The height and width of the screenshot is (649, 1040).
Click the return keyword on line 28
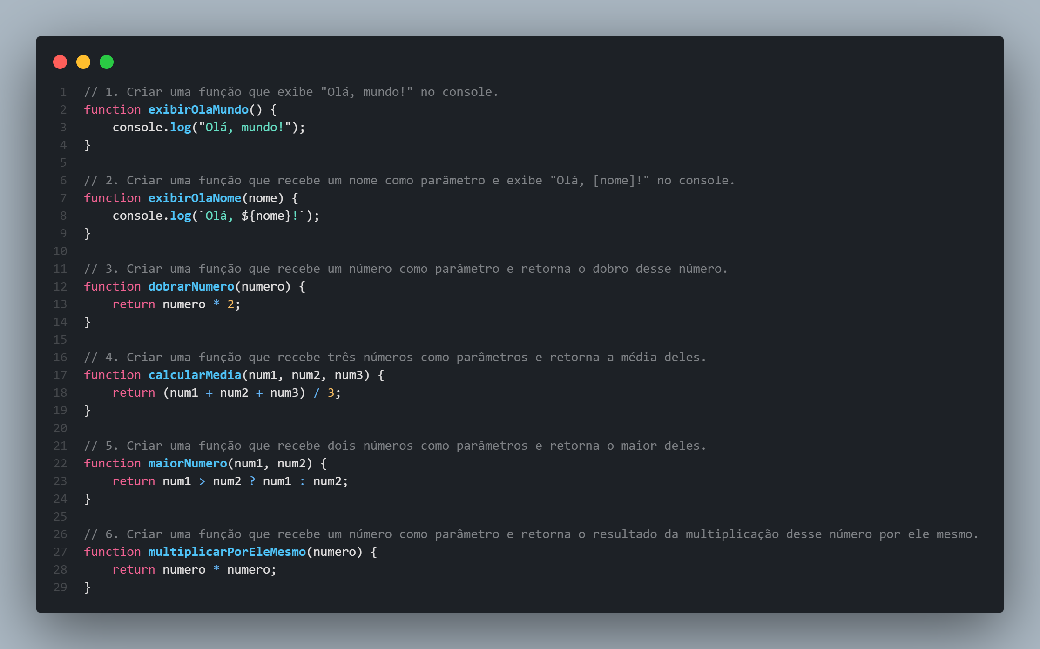(x=134, y=569)
